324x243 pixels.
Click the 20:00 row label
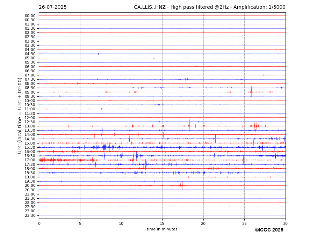tap(30, 186)
